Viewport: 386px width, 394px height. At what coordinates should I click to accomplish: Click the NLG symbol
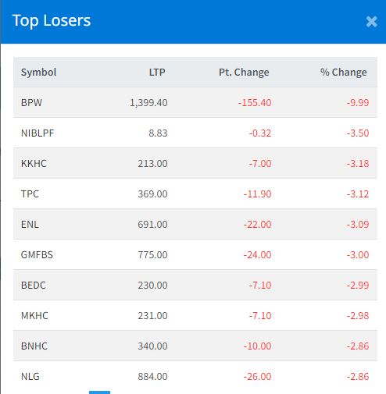click(x=30, y=377)
